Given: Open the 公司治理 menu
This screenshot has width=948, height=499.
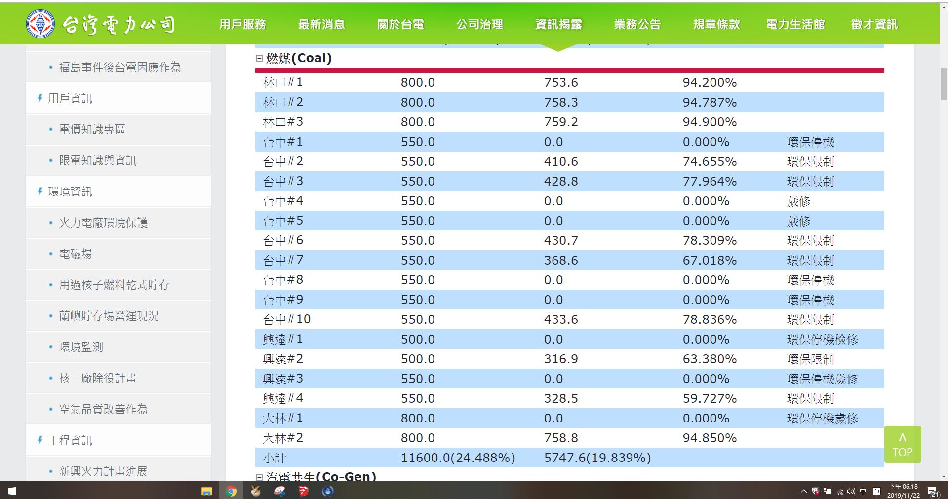Looking at the screenshot, I should [479, 24].
